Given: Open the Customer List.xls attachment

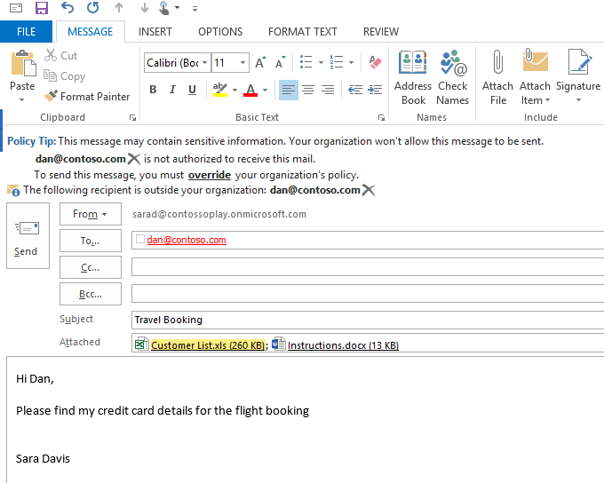Looking at the screenshot, I should pyautogui.click(x=207, y=345).
